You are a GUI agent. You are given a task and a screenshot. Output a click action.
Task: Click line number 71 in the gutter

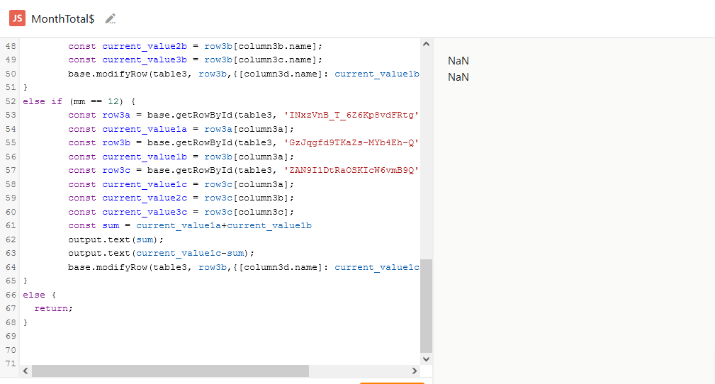coord(10,363)
